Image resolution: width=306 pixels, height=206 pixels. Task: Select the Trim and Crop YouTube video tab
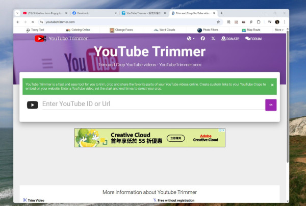193,13
